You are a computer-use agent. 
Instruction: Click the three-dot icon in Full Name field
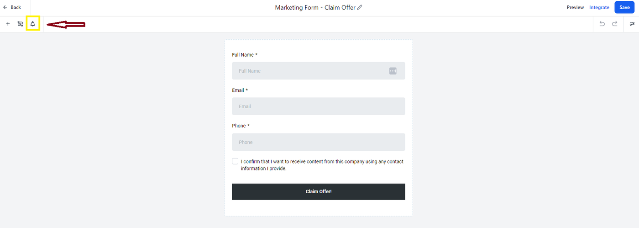[x=393, y=71]
